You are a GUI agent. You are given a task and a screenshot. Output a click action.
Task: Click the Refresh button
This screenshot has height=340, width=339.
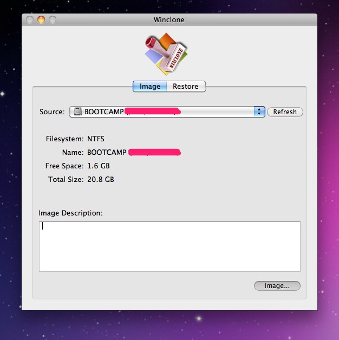(x=285, y=112)
